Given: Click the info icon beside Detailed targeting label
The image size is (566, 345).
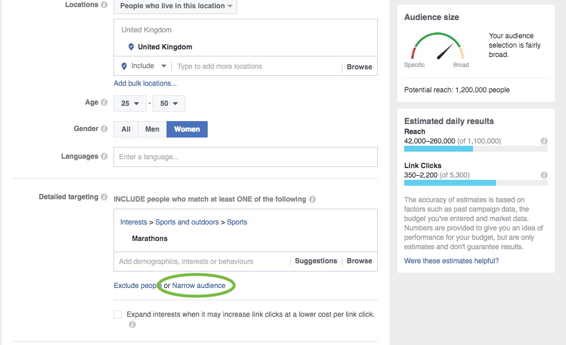Looking at the screenshot, I should (104, 197).
